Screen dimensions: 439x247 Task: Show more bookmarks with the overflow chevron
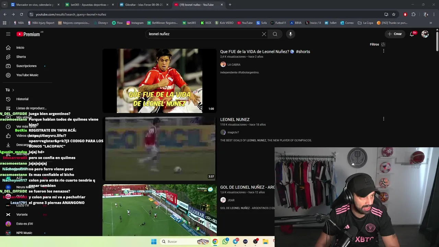(431, 23)
